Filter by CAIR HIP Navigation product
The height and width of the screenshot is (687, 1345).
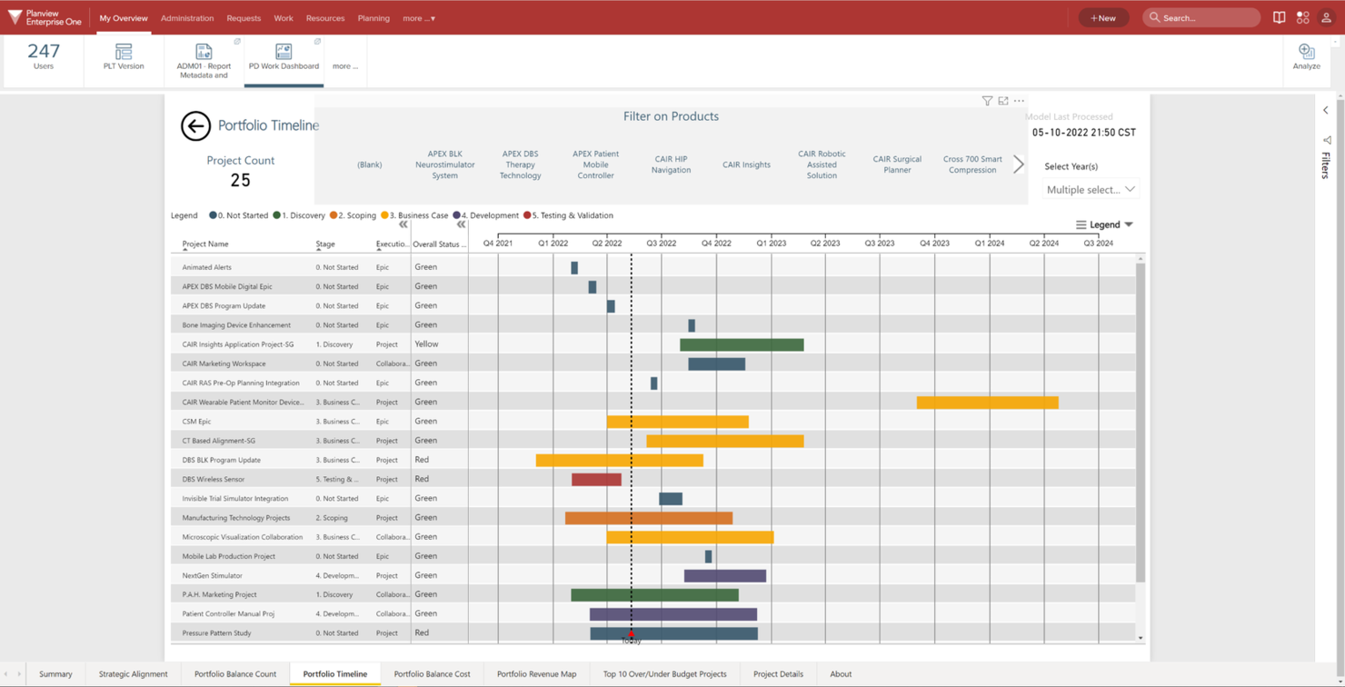click(x=671, y=164)
